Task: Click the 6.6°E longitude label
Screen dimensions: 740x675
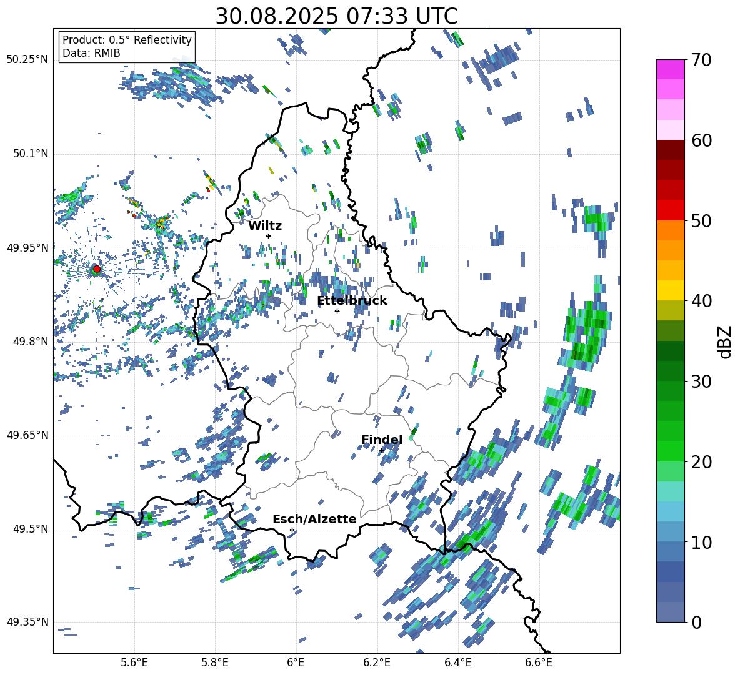Action: pyautogui.click(x=539, y=663)
